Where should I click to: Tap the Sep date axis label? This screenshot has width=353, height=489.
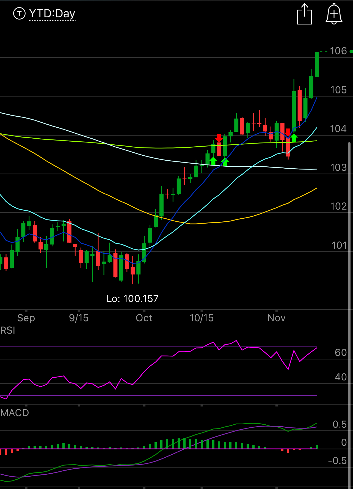26,318
